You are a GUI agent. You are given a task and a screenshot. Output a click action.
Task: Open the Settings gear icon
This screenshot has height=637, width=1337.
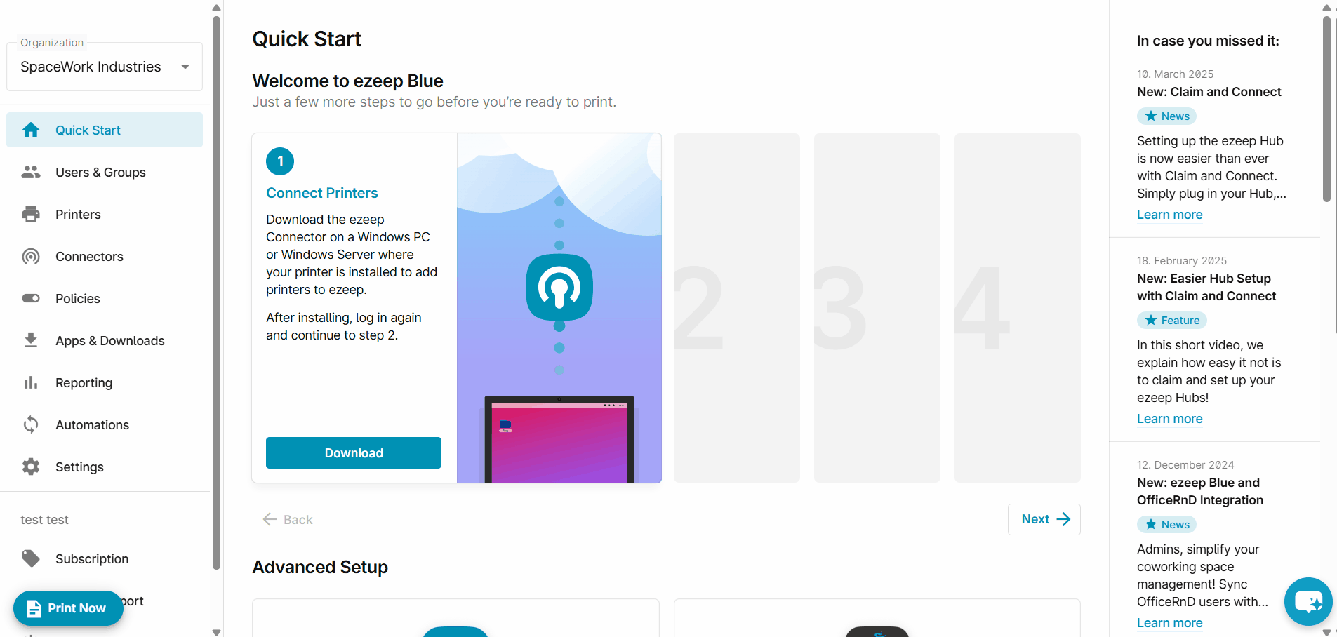(31, 467)
